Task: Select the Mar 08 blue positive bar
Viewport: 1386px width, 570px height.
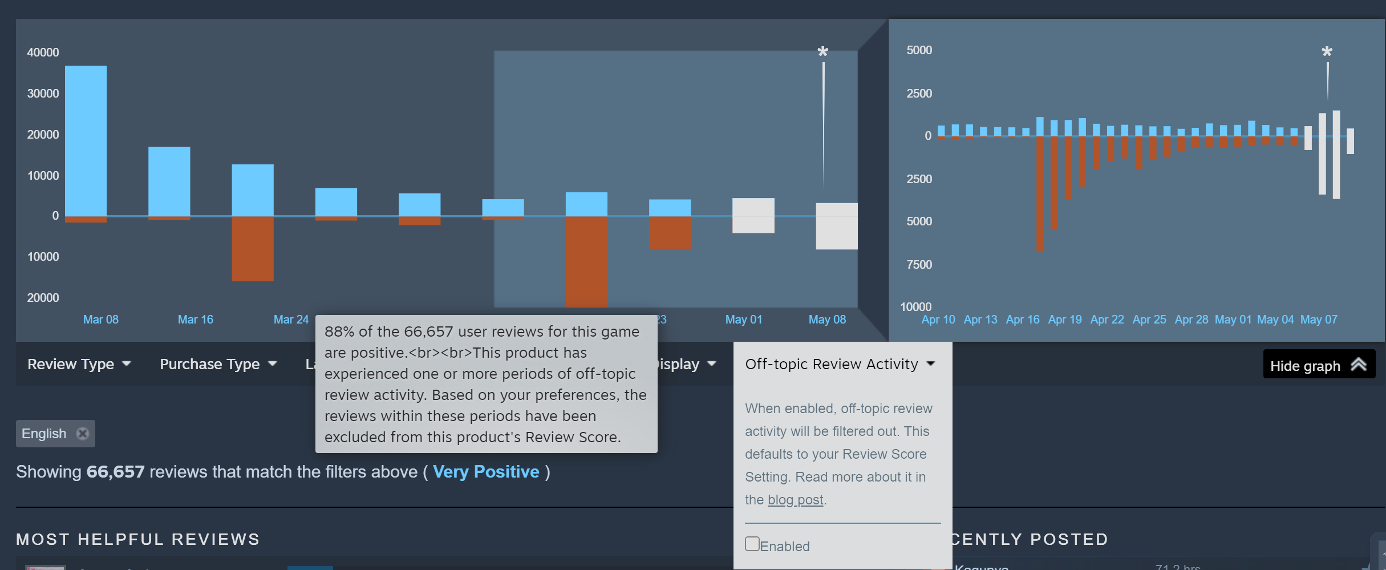Action: point(86,141)
